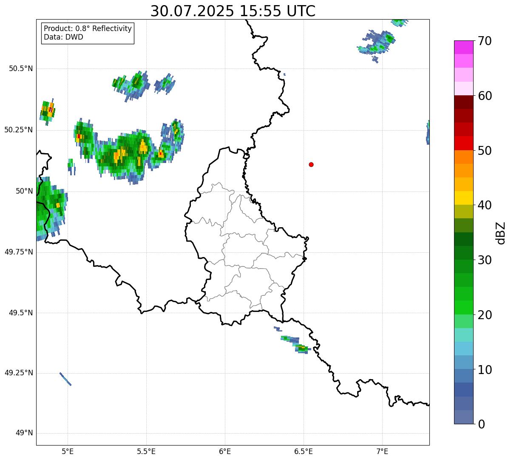The width and height of the screenshot is (511, 460).
Task: Click the colorbar '10' tick label
Action: tap(485, 370)
